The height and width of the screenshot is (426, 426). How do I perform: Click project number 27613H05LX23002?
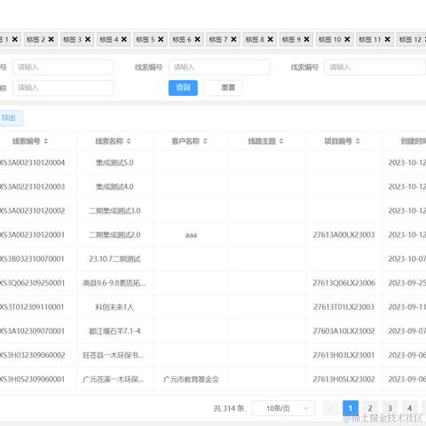coord(343,379)
